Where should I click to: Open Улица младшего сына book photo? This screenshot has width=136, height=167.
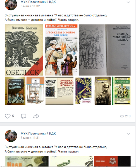105,50
